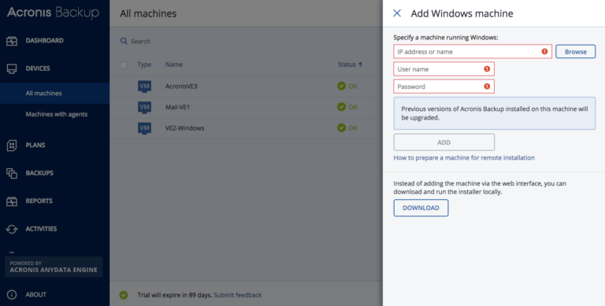Click the Submit feedback link

238,295
